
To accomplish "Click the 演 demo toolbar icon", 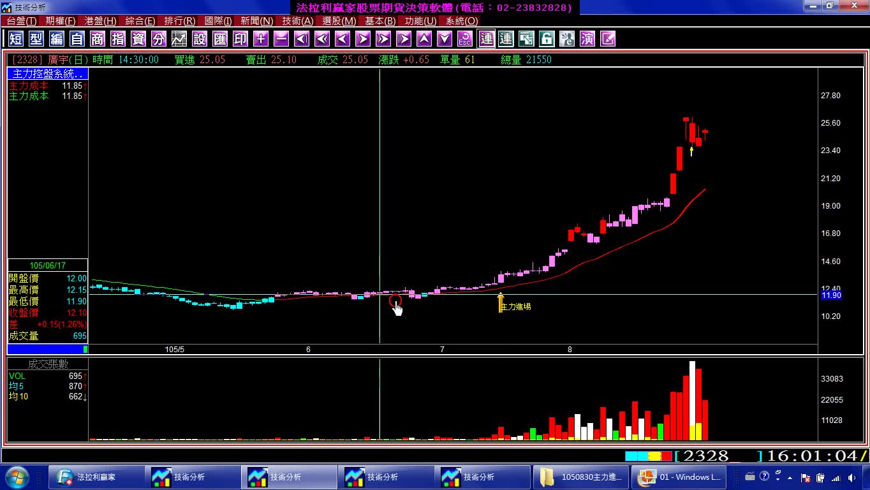I will [587, 39].
